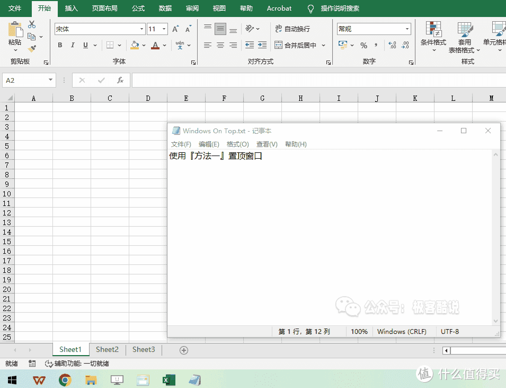Toggle Bold formatting

tap(60, 45)
